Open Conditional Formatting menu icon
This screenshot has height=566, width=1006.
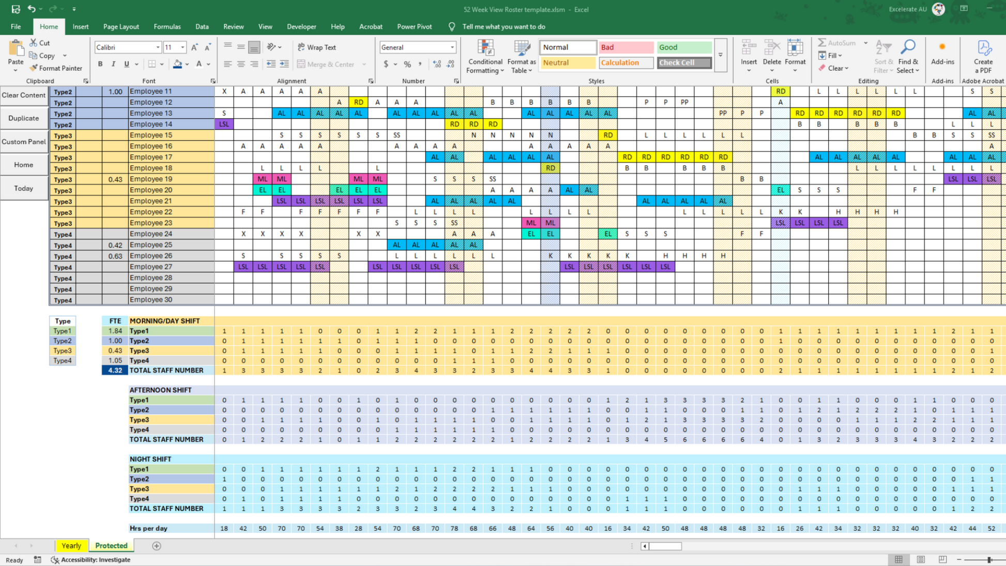click(x=485, y=49)
